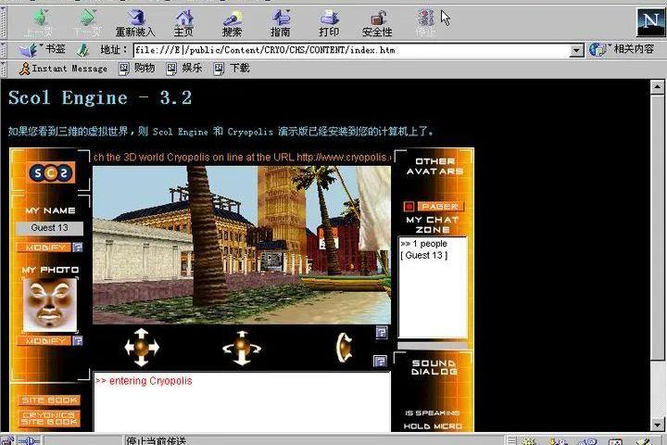Click the CRYONICS SITE BOOK button
Image resolution: width=667 pixels, height=445 pixels.
(x=50, y=418)
